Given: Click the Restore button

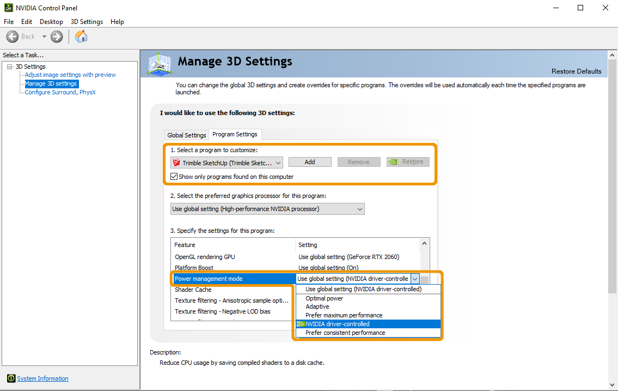Looking at the screenshot, I should pyautogui.click(x=408, y=162).
